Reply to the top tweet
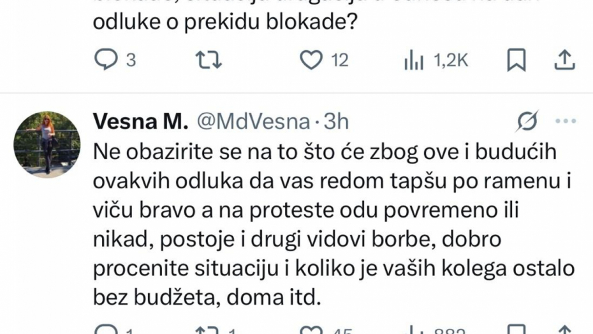This screenshot has height=334, width=593. click(x=104, y=60)
